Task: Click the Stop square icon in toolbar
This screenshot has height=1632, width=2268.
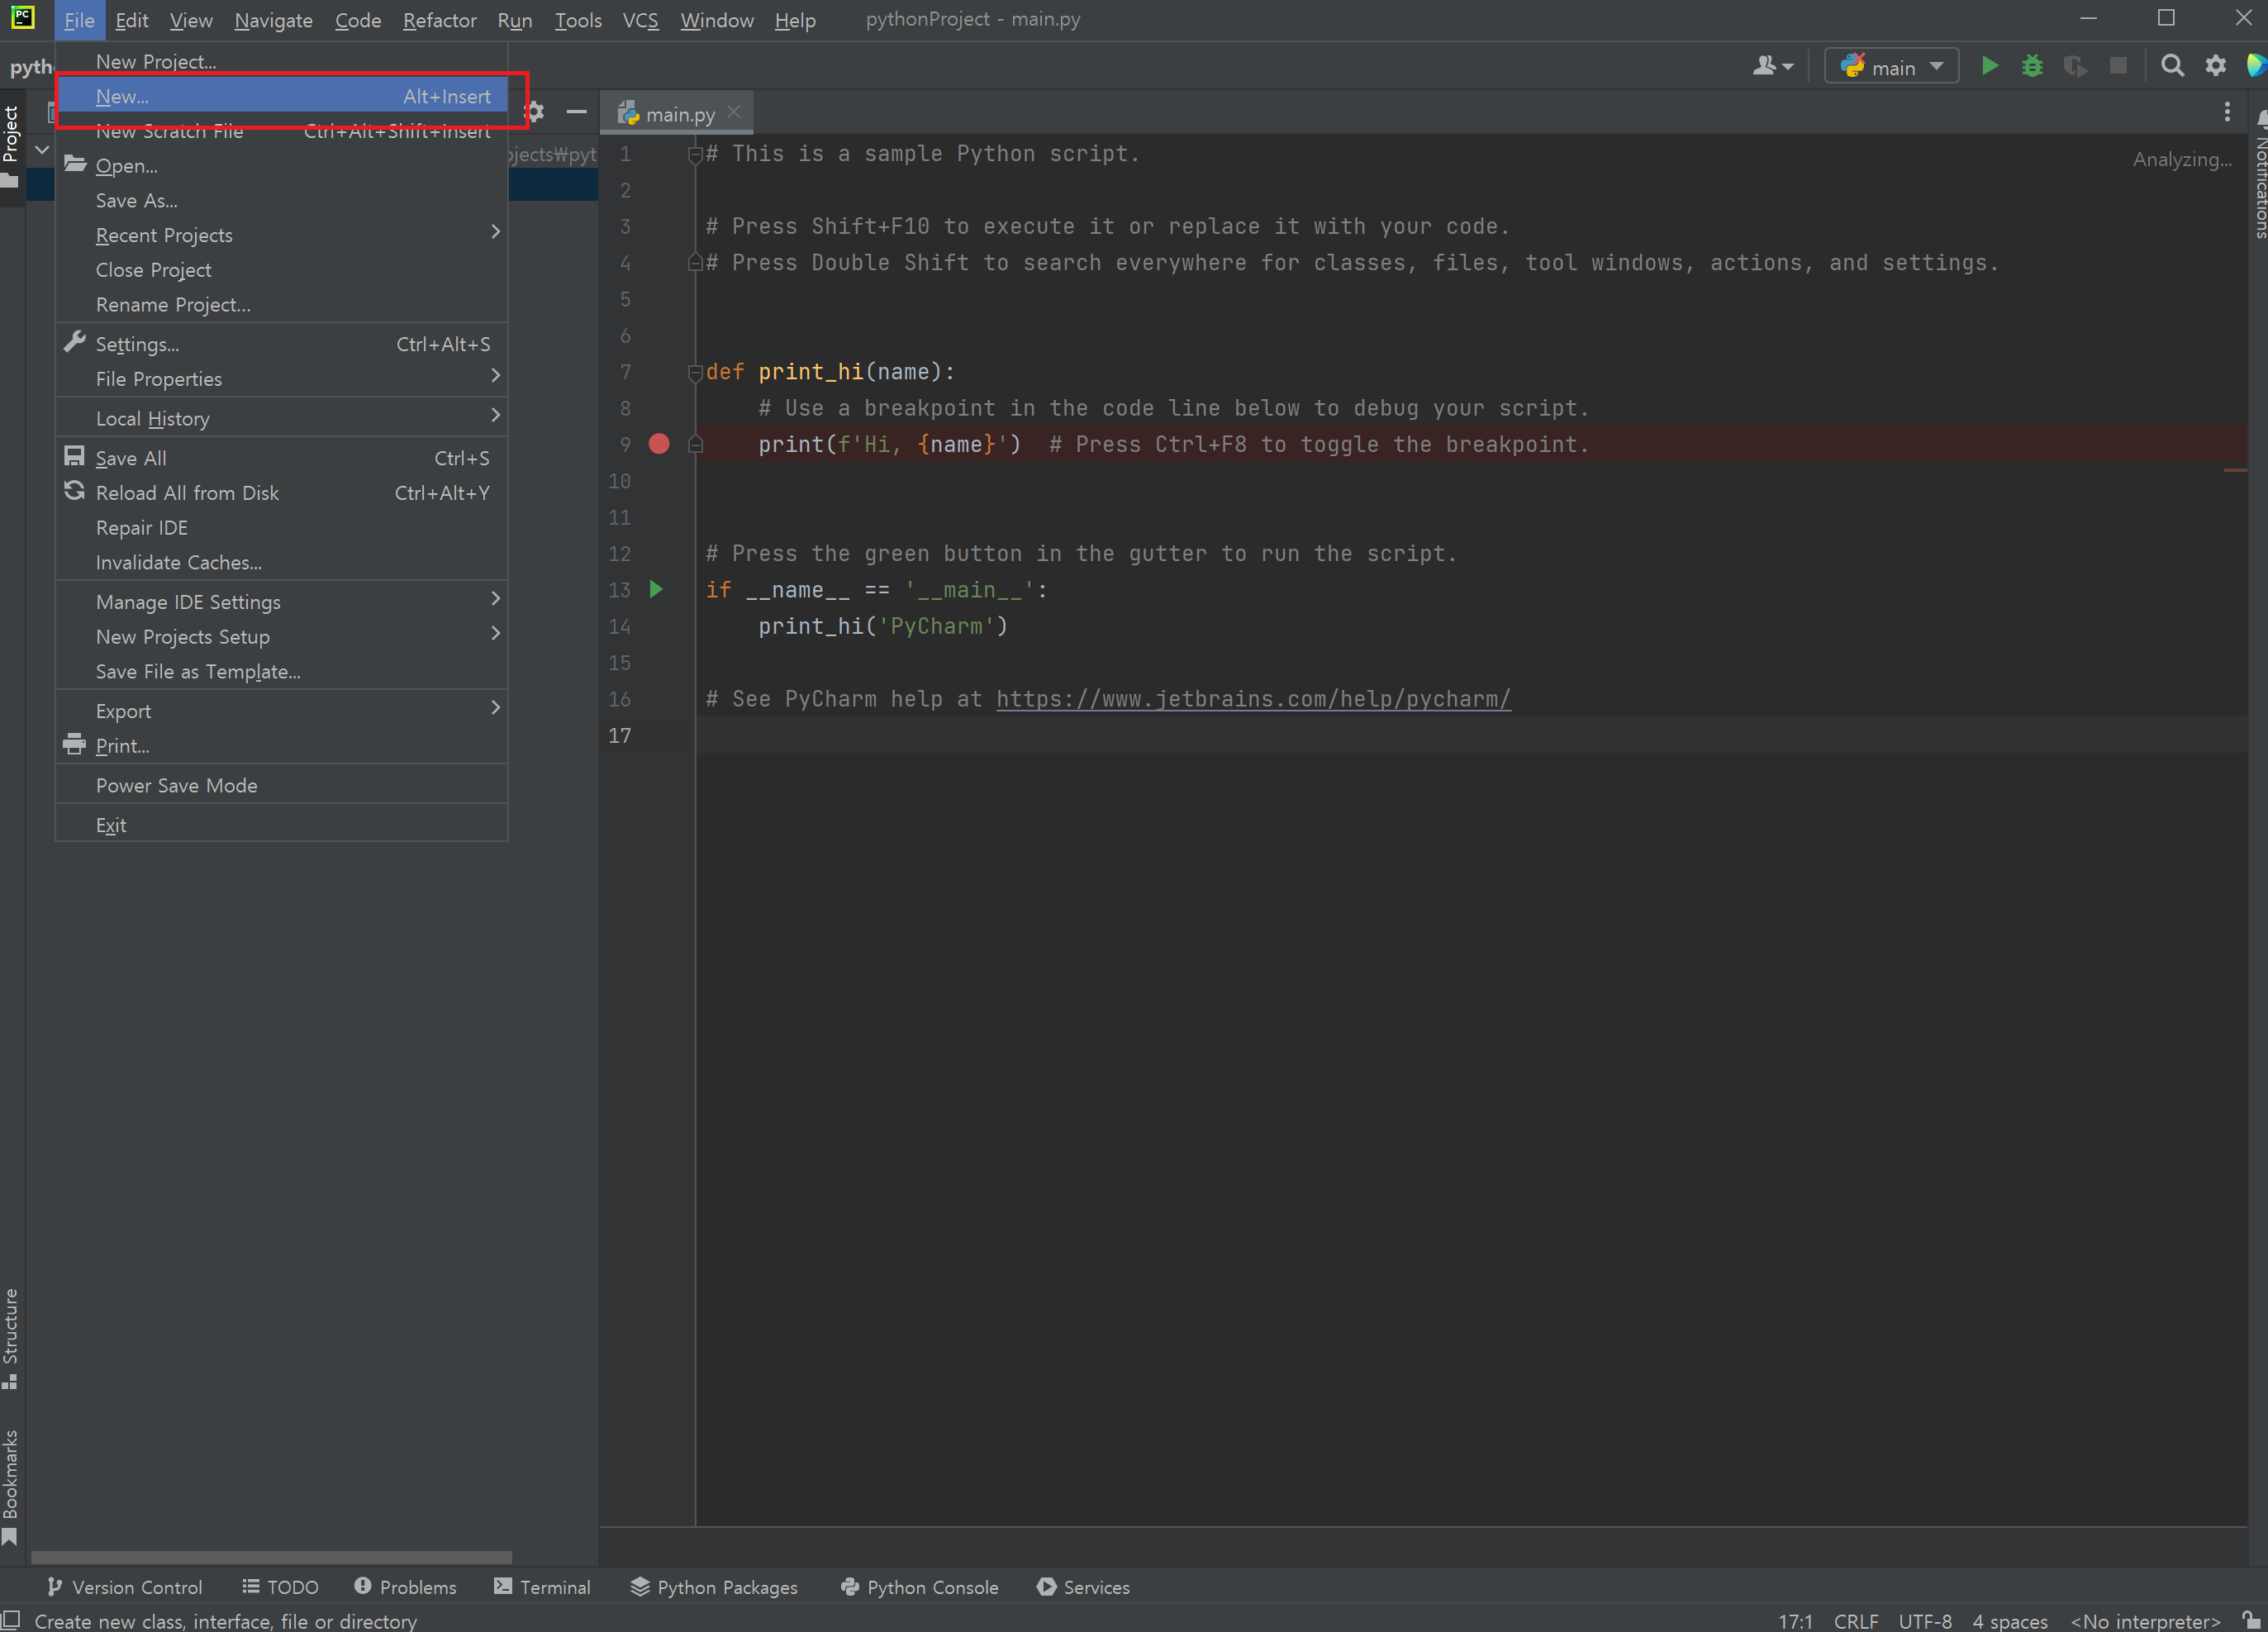Action: (x=2118, y=66)
